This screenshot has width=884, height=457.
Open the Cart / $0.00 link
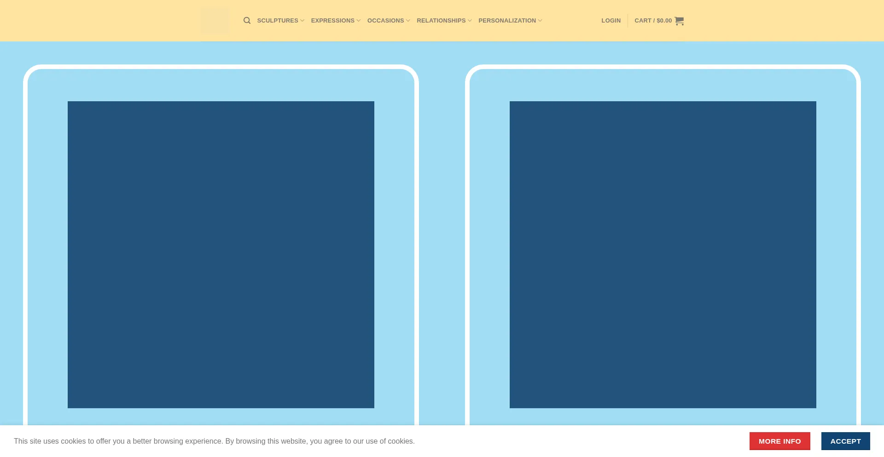[x=653, y=21]
